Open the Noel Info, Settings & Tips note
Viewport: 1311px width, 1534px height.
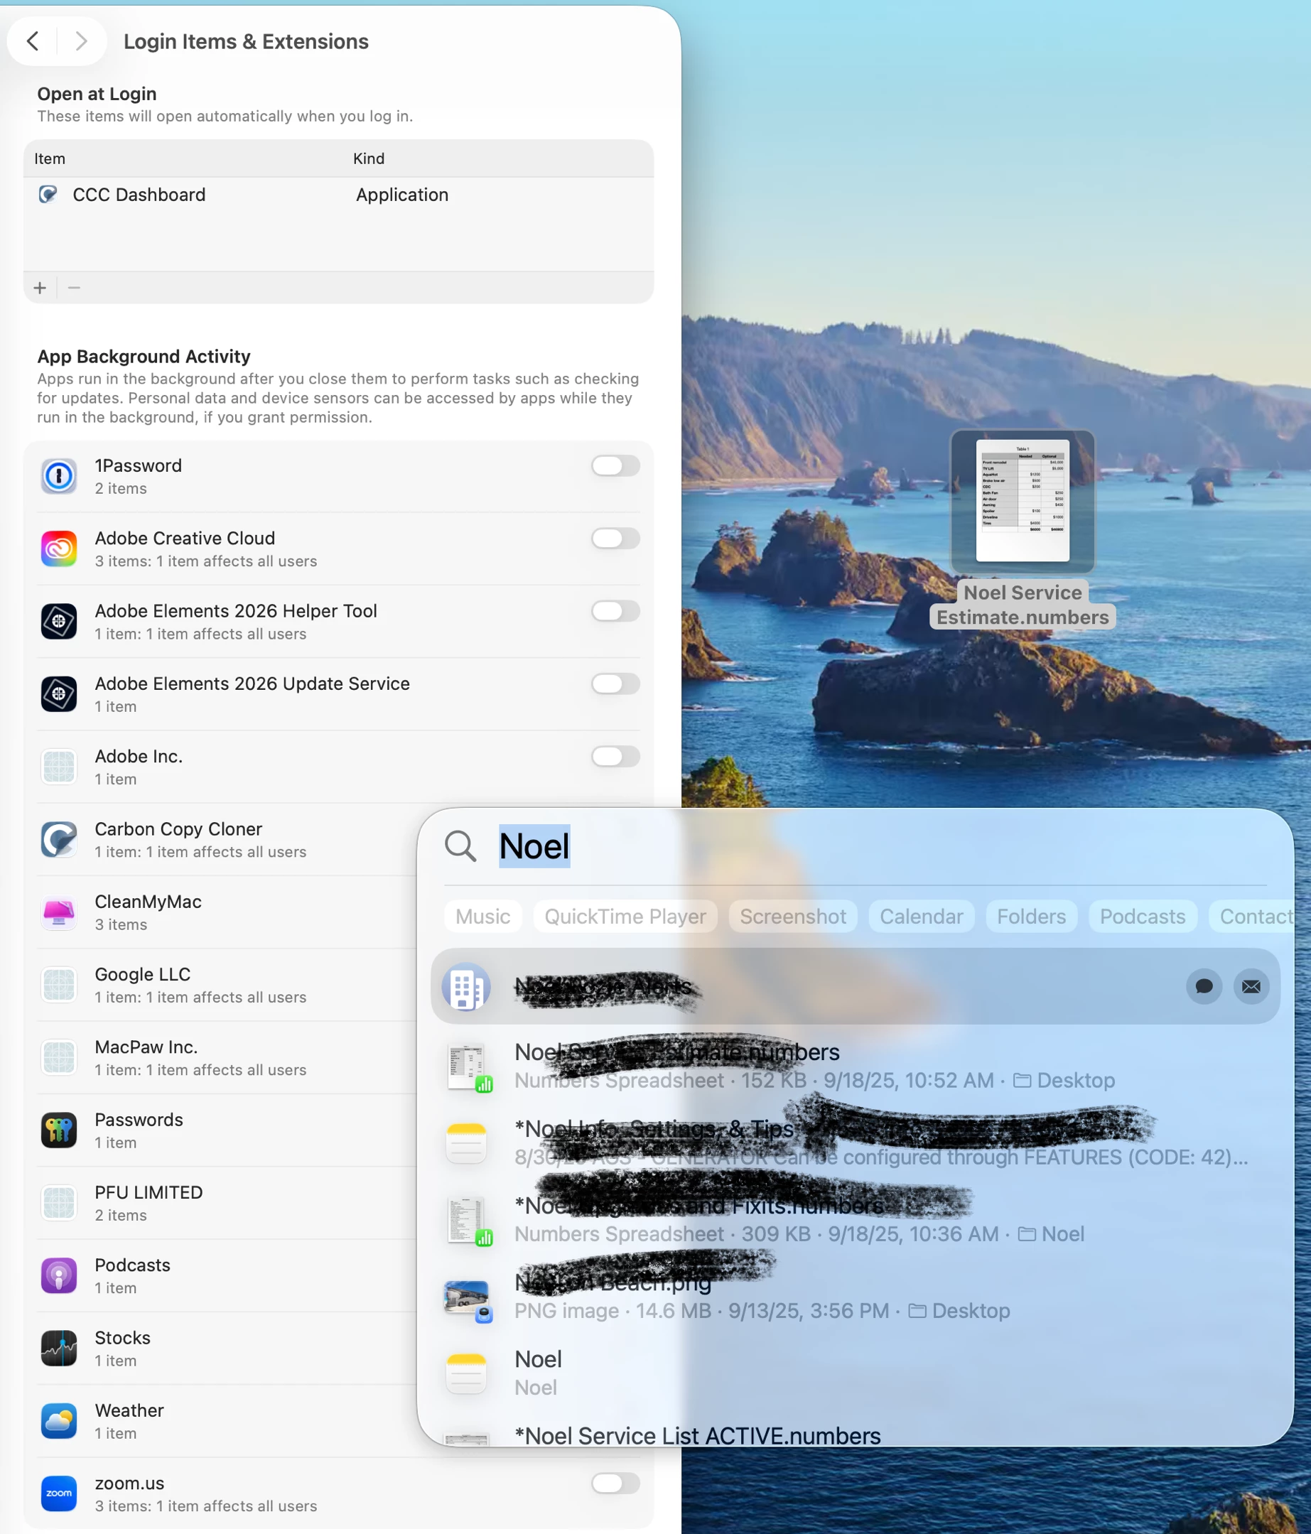tap(855, 1143)
